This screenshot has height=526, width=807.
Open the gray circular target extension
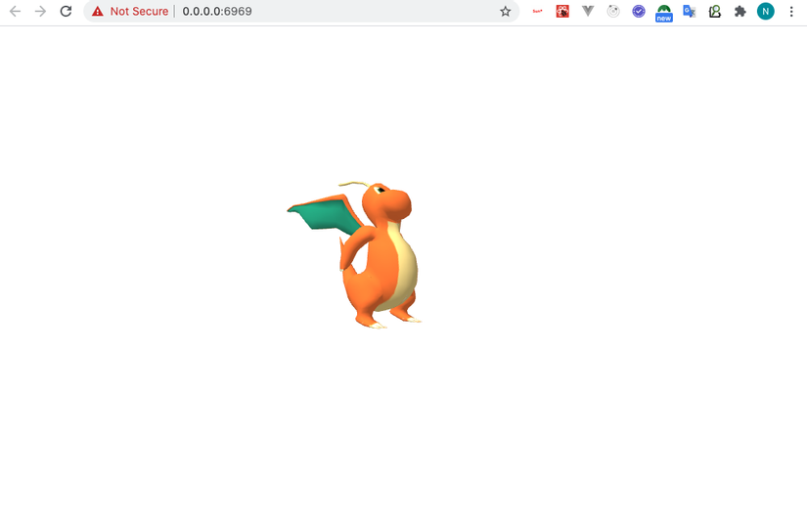(x=613, y=12)
